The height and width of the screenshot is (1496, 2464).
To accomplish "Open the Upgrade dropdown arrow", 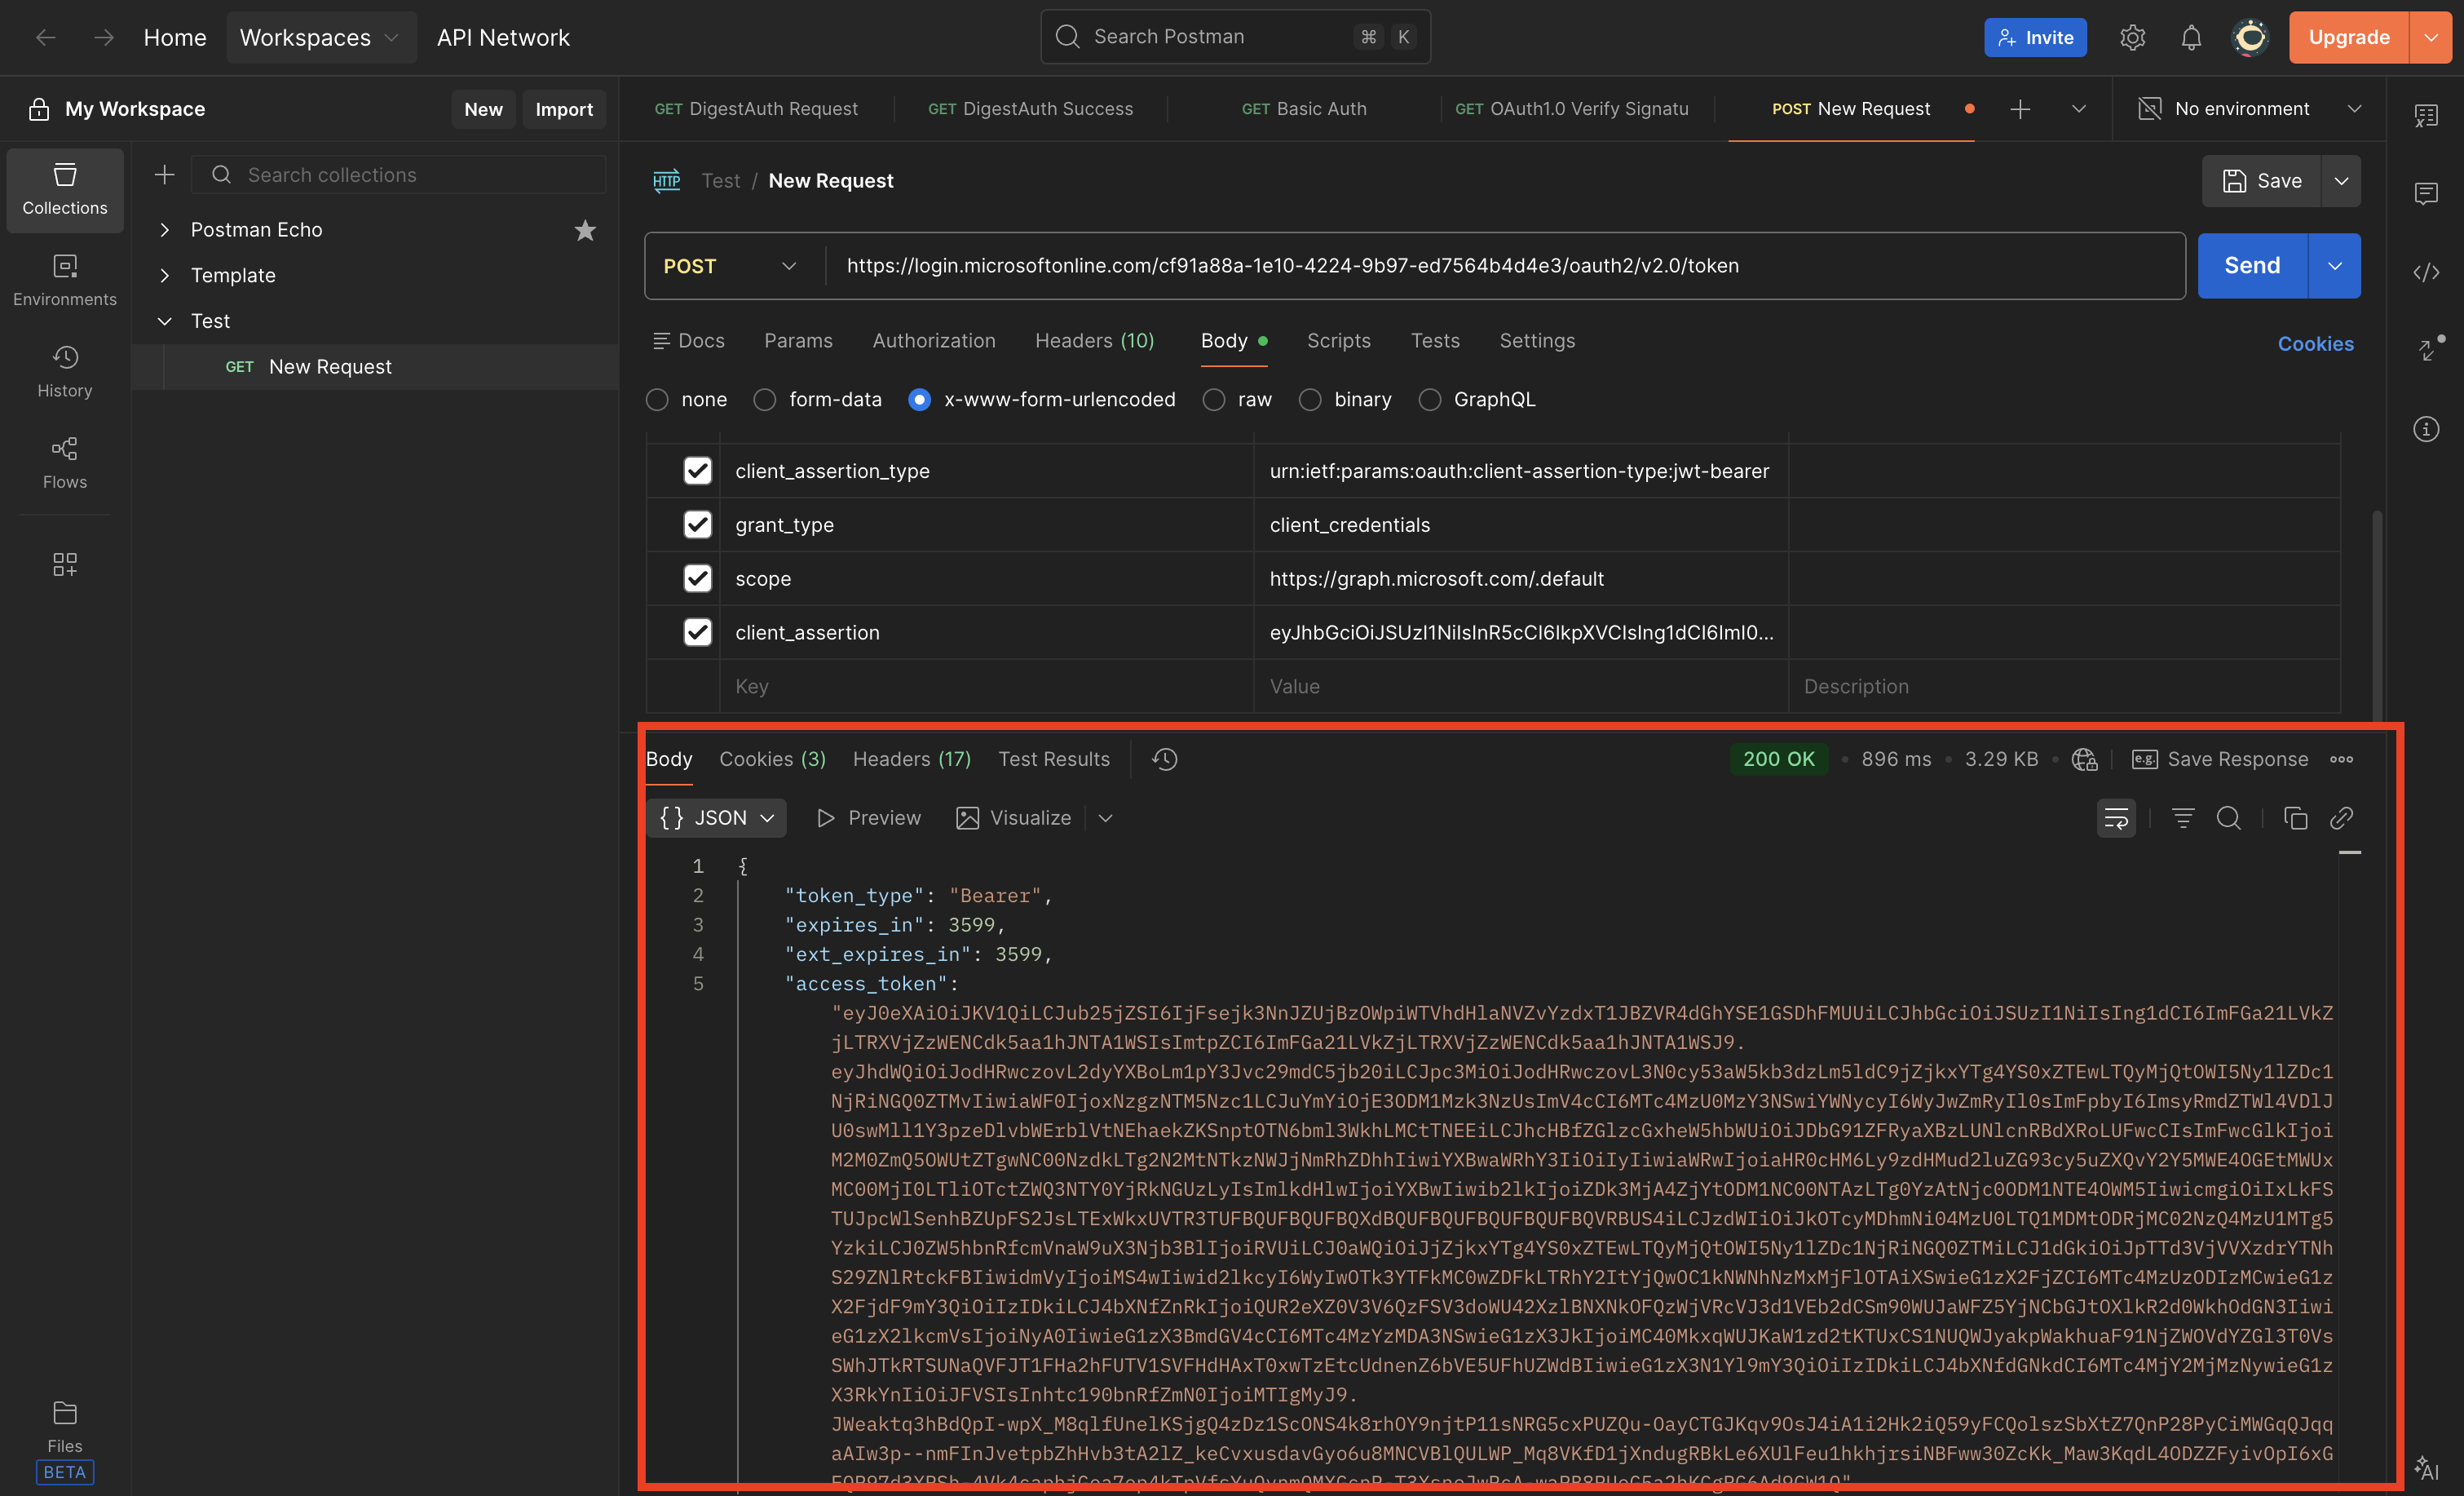I will tap(2431, 37).
